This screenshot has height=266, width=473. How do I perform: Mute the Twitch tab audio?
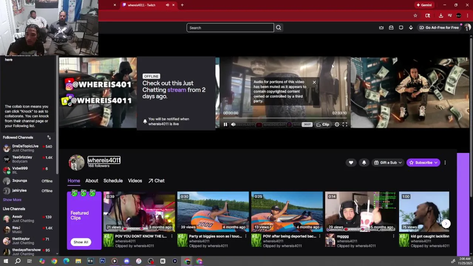click(167, 5)
